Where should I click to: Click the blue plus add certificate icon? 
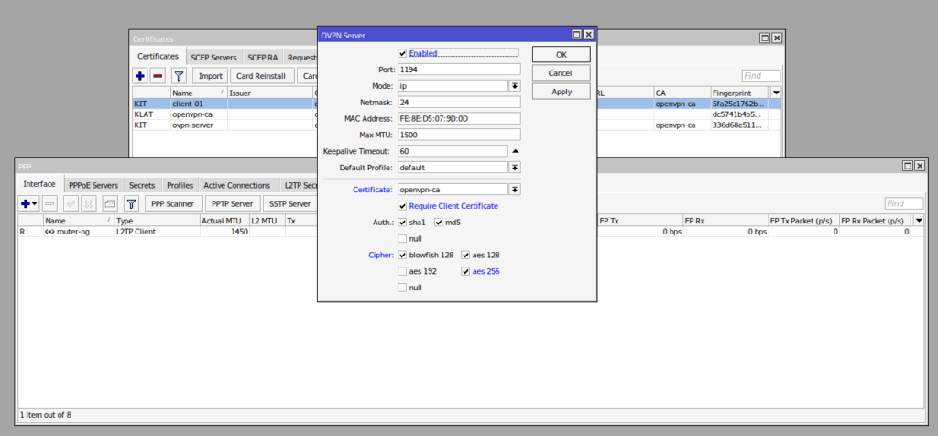pos(140,76)
